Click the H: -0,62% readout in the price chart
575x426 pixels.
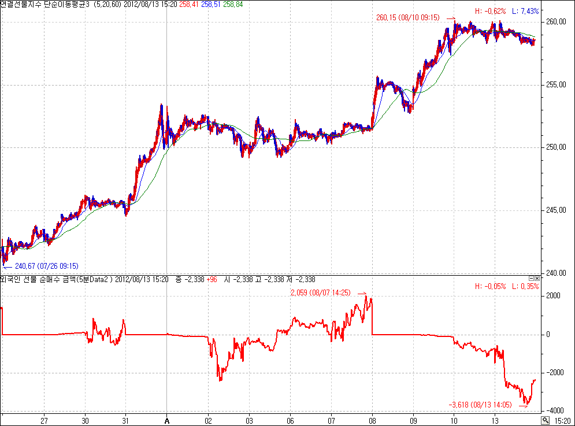point(490,11)
